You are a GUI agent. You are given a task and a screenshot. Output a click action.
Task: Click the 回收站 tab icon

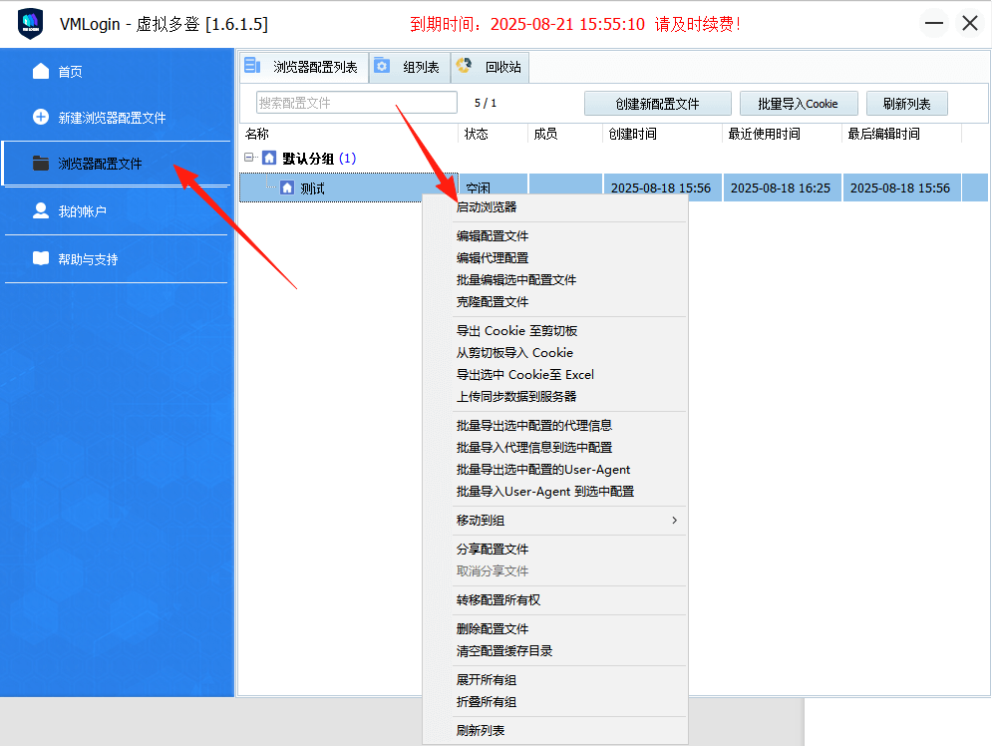(x=464, y=67)
